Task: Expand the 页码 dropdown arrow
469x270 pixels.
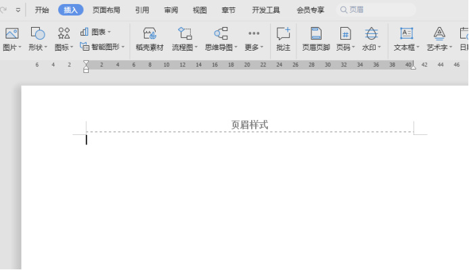Action: point(353,47)
